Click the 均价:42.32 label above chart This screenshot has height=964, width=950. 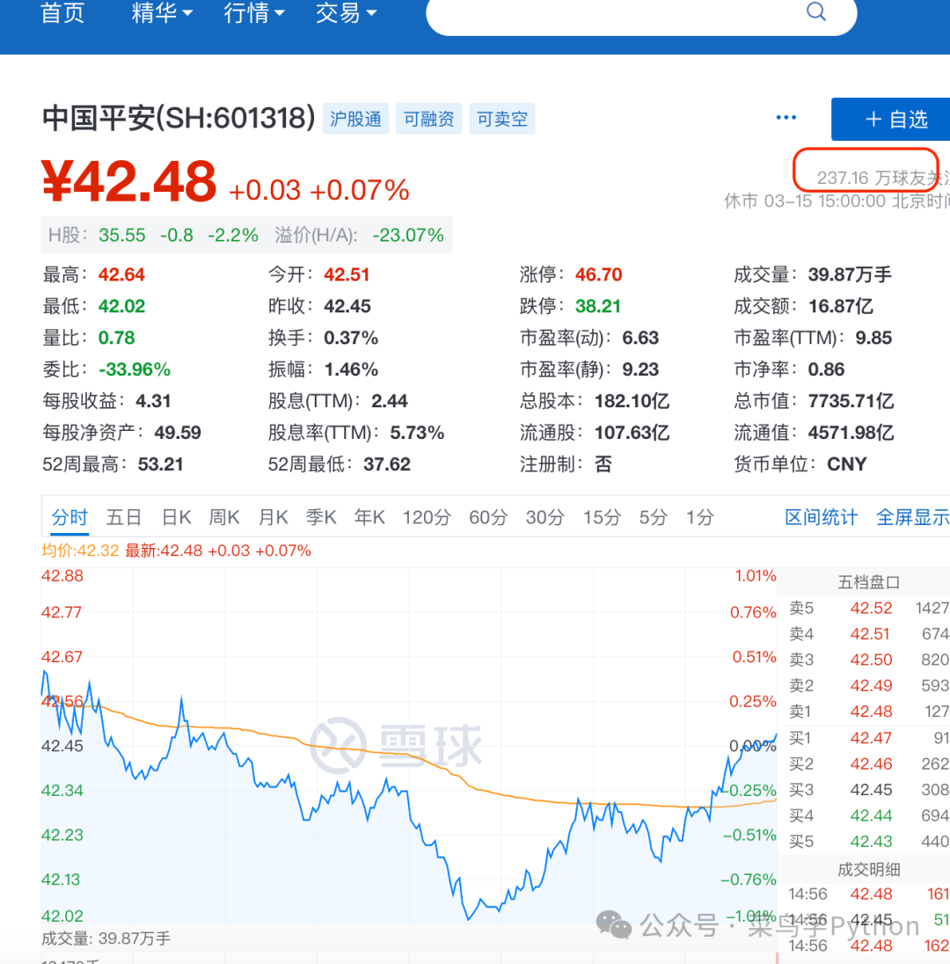(x=80, y=551)
